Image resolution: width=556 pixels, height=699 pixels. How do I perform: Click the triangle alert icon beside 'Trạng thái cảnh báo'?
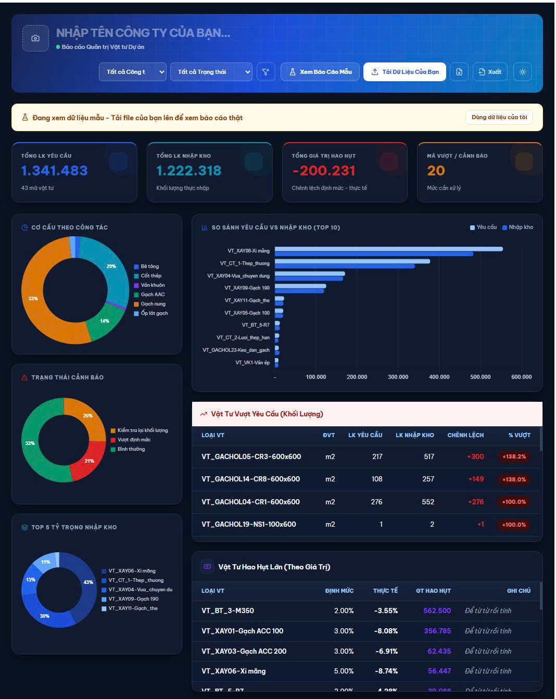pyautogui.click(x=24, y=377)
